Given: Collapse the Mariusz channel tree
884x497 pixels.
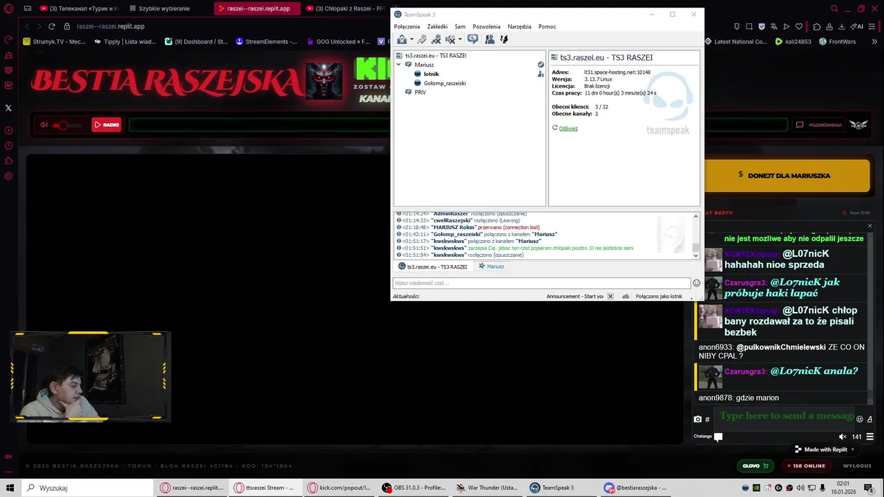Looking at the screenshot, I should coord(398,65).
